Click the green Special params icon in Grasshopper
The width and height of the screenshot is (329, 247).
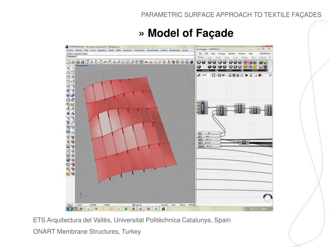[x=265, y=62]
